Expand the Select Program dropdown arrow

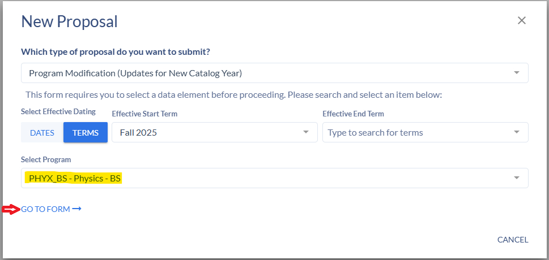click(516, 178)
